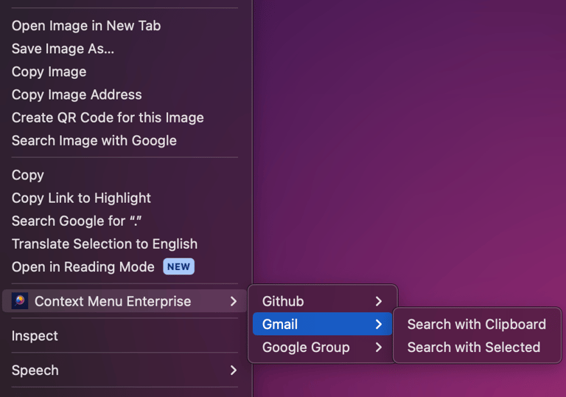This screenshot has height=397, width=566.
Task: Select Inspect from the context menu
Action: [35, 336]
